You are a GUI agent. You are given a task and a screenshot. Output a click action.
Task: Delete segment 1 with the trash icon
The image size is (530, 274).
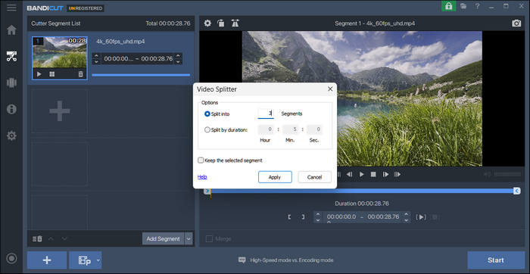point(80,74)
